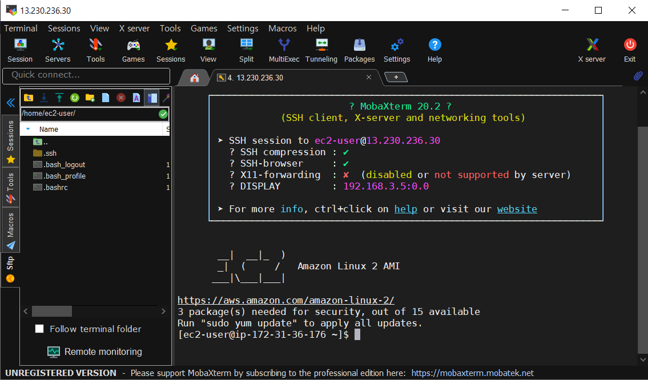Open the Sessions side tab
Image resolution: width=648 pixels, height=380 pixels.
pos(11,142)
